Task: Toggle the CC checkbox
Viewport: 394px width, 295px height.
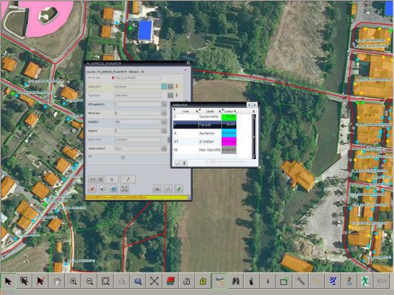Action: [x=123, y=157]
